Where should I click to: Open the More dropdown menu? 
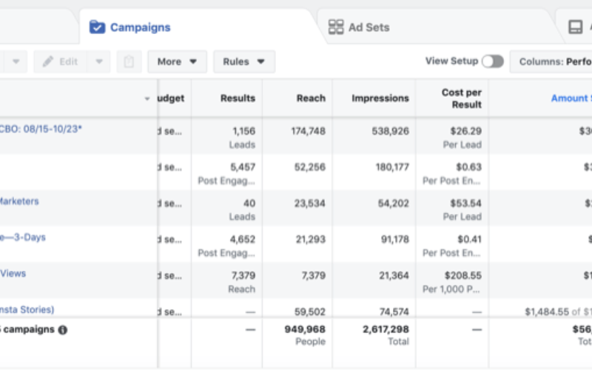(177, 61)
